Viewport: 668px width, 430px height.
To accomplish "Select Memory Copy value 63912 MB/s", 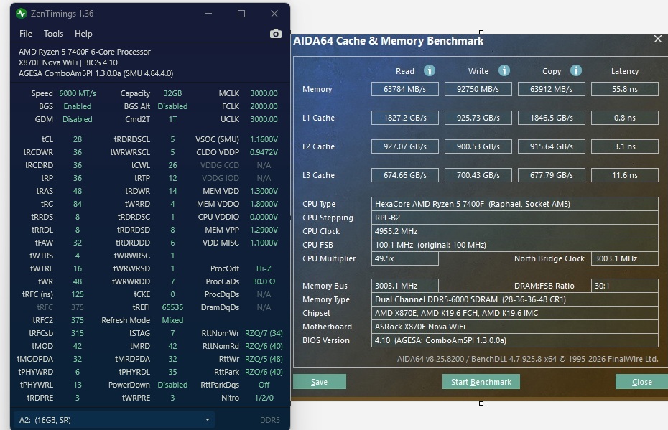I will click(551, 89).
